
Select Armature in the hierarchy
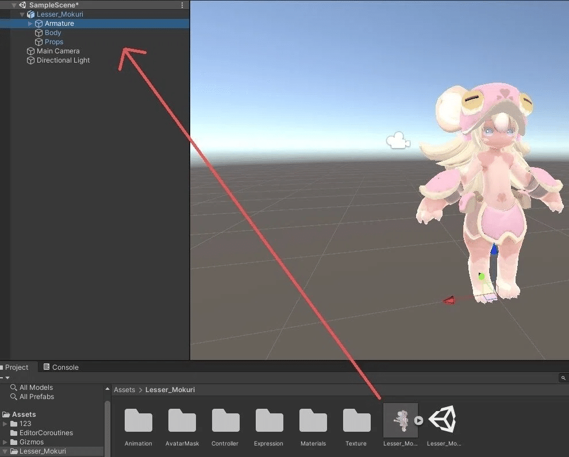pos(94,24)
